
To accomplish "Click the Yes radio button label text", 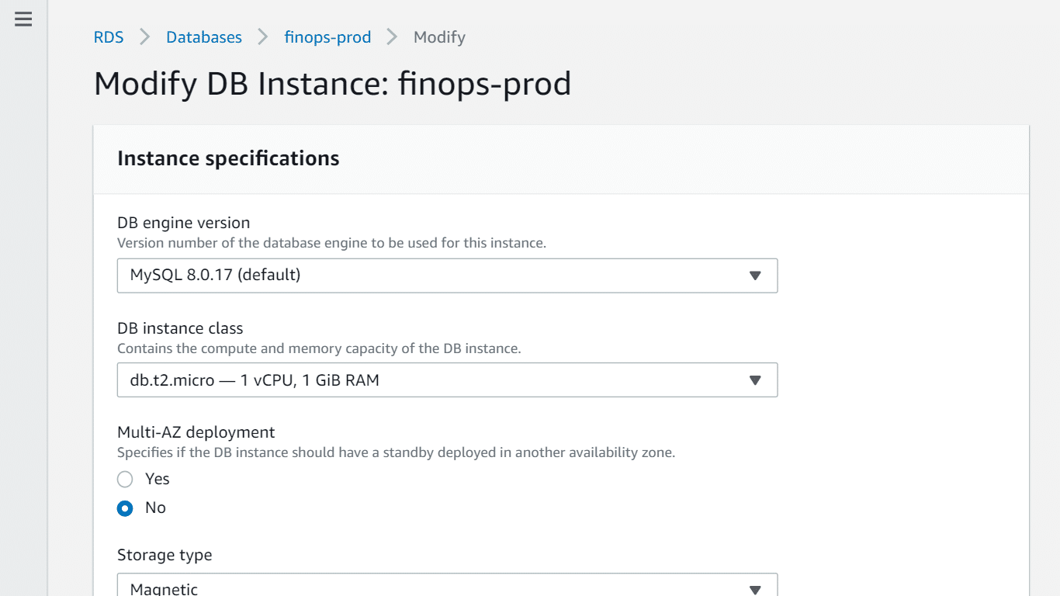I will click(158, 479).
